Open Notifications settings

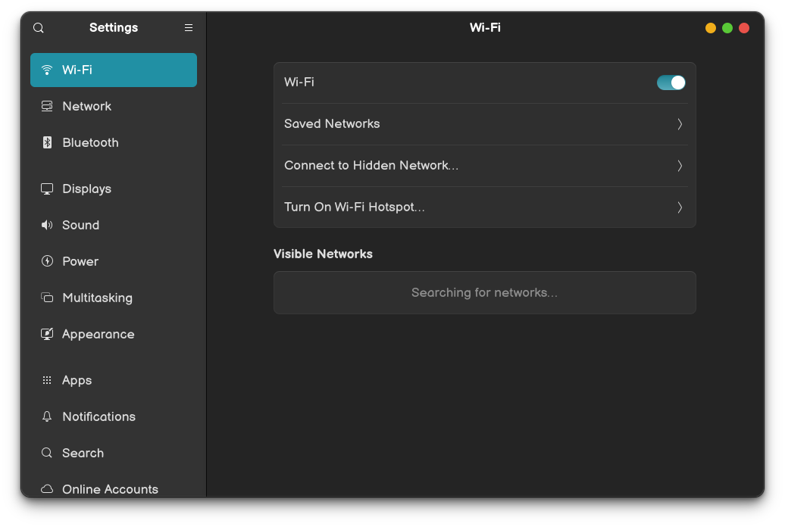[114, 416]
